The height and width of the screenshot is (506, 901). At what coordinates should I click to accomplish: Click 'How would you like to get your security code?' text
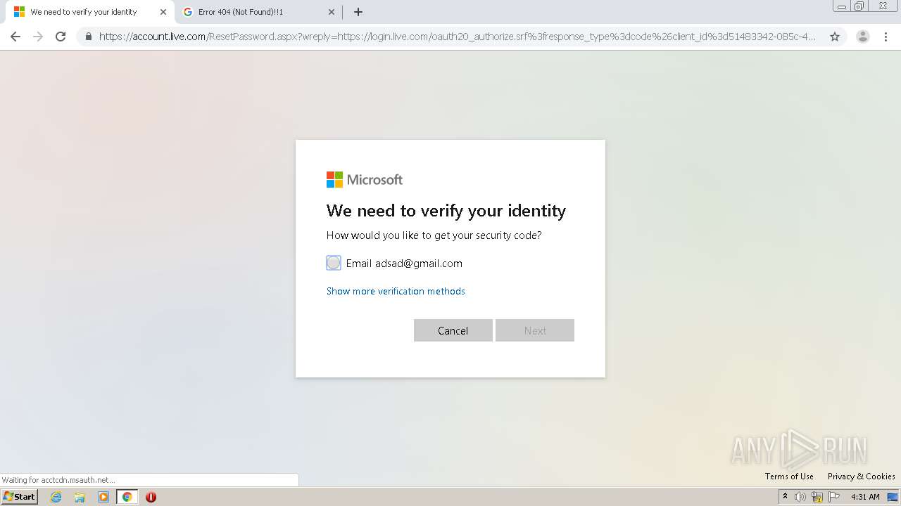[434, 235]
